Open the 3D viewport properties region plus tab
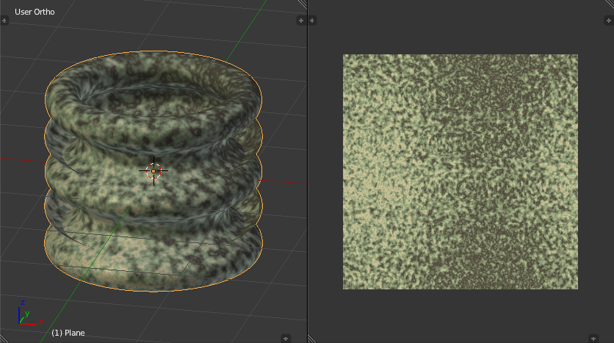This screenshot has width=614, height=343. [300, 21]
